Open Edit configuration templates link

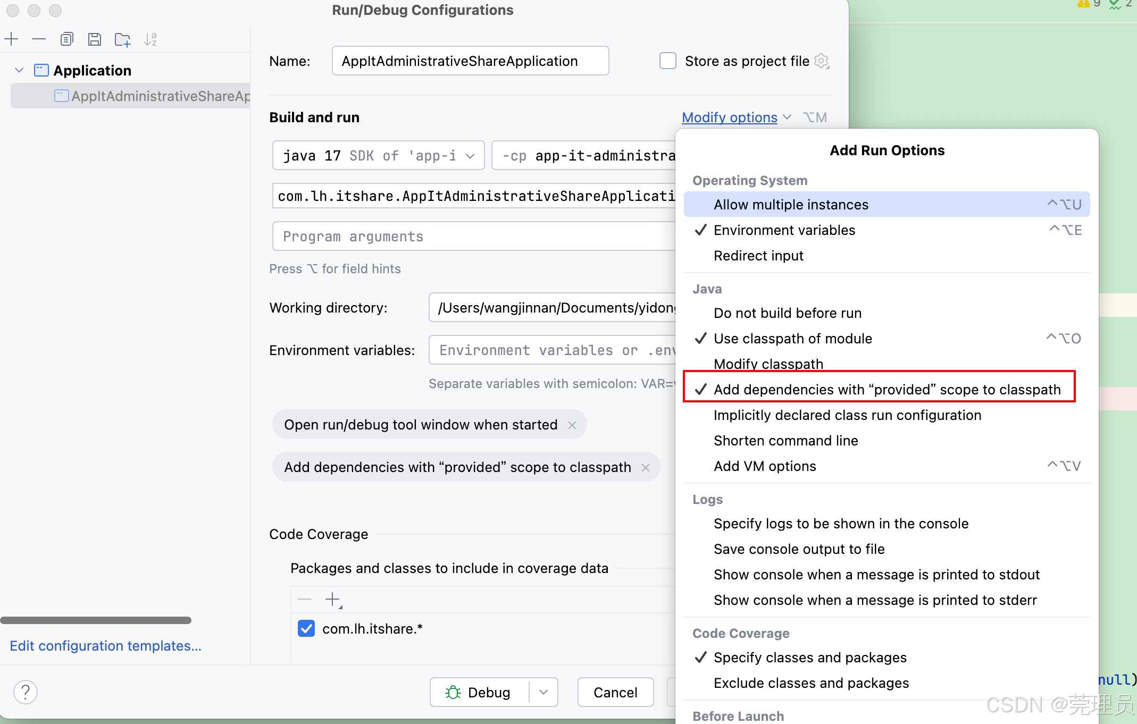[x=105, y=645]
